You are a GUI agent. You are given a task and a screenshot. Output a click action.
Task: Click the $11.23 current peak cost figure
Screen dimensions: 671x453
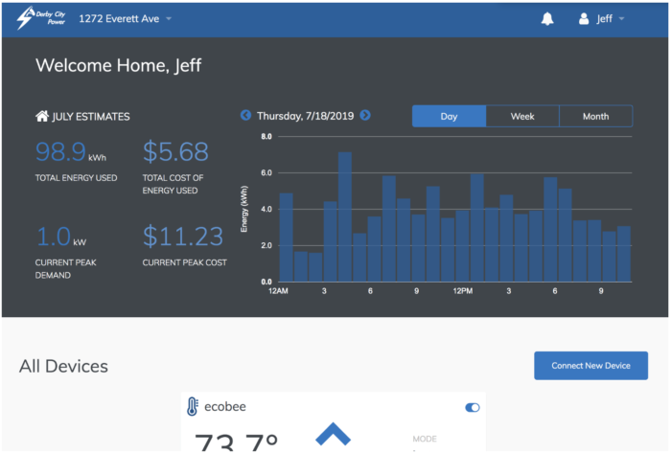[x=182, y=237]
